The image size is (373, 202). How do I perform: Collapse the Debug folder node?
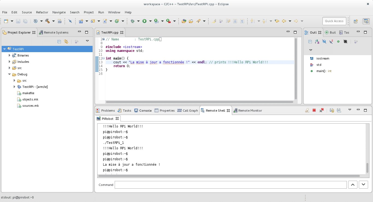(9, 74)
